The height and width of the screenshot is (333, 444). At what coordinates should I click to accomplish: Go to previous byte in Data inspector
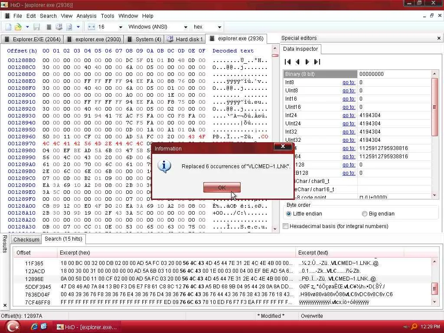pyautogui.click(x=297, y=62)
